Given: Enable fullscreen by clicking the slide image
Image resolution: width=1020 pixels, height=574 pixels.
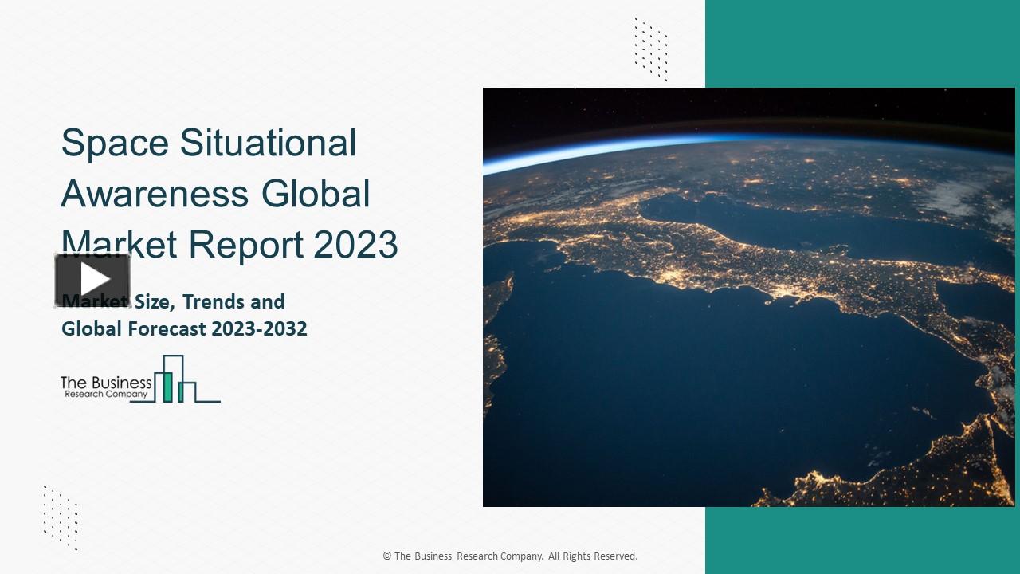Looking at the screenshot, I should 749,295.
